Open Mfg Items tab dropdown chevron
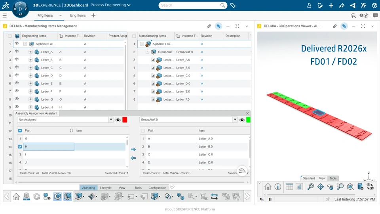Image resolution: width=380 pixels, height=214 pixels. pyautogui.click(x=60, y=15)
